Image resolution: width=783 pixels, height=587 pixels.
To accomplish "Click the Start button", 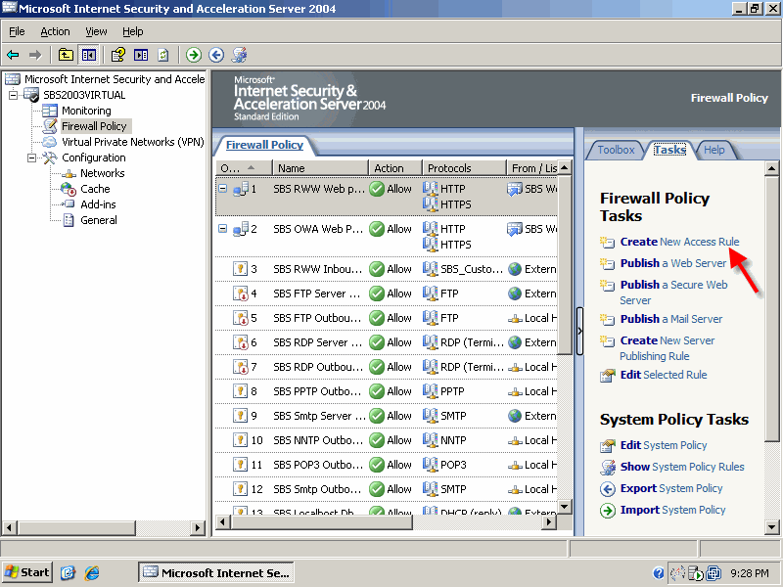I will coord(27,572).
